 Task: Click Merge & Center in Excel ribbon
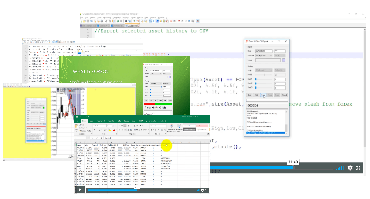pos(141,130)
